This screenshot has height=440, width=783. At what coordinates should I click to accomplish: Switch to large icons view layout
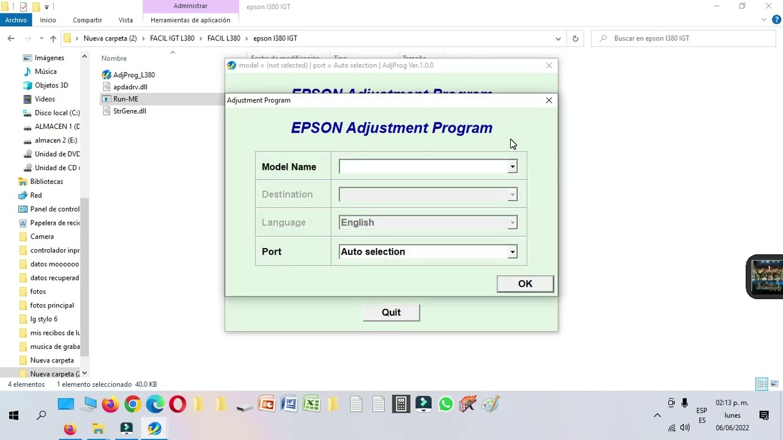tap(774, 384)
